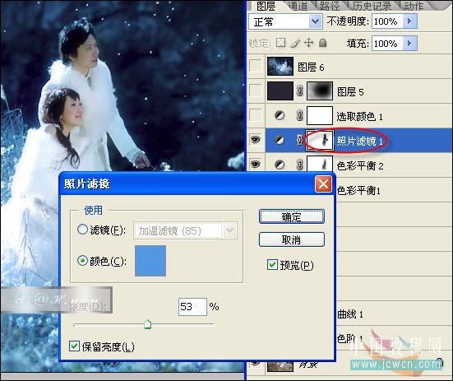The width and height of the screenshot is (453, 381).
Task: Click the mask link icon on 选取颜色 1
Action: (299, 116)
